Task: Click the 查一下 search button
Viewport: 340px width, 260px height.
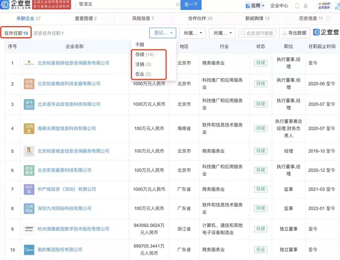Action: pos(191,4)
